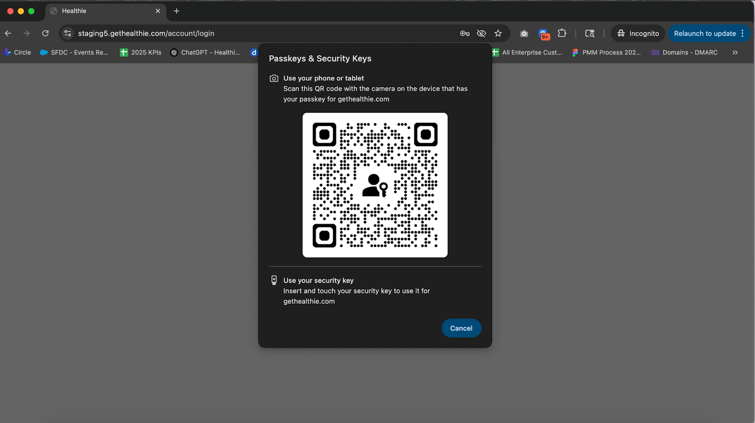Open the Extensions puzzle icon
Viewport: 755px width, 423px height.
pos(562,33)
